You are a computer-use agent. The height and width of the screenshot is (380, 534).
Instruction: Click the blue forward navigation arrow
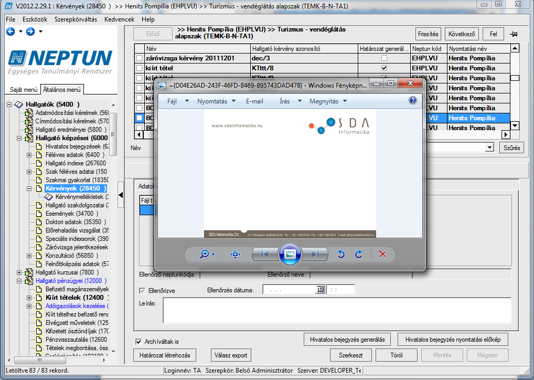(x=30, y=31)
